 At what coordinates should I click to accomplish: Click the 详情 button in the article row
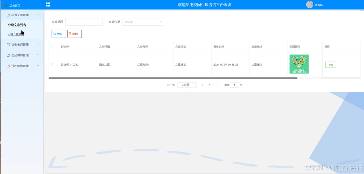tap(331, 65)
